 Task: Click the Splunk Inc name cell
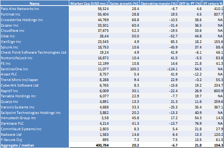click(9, 47)
